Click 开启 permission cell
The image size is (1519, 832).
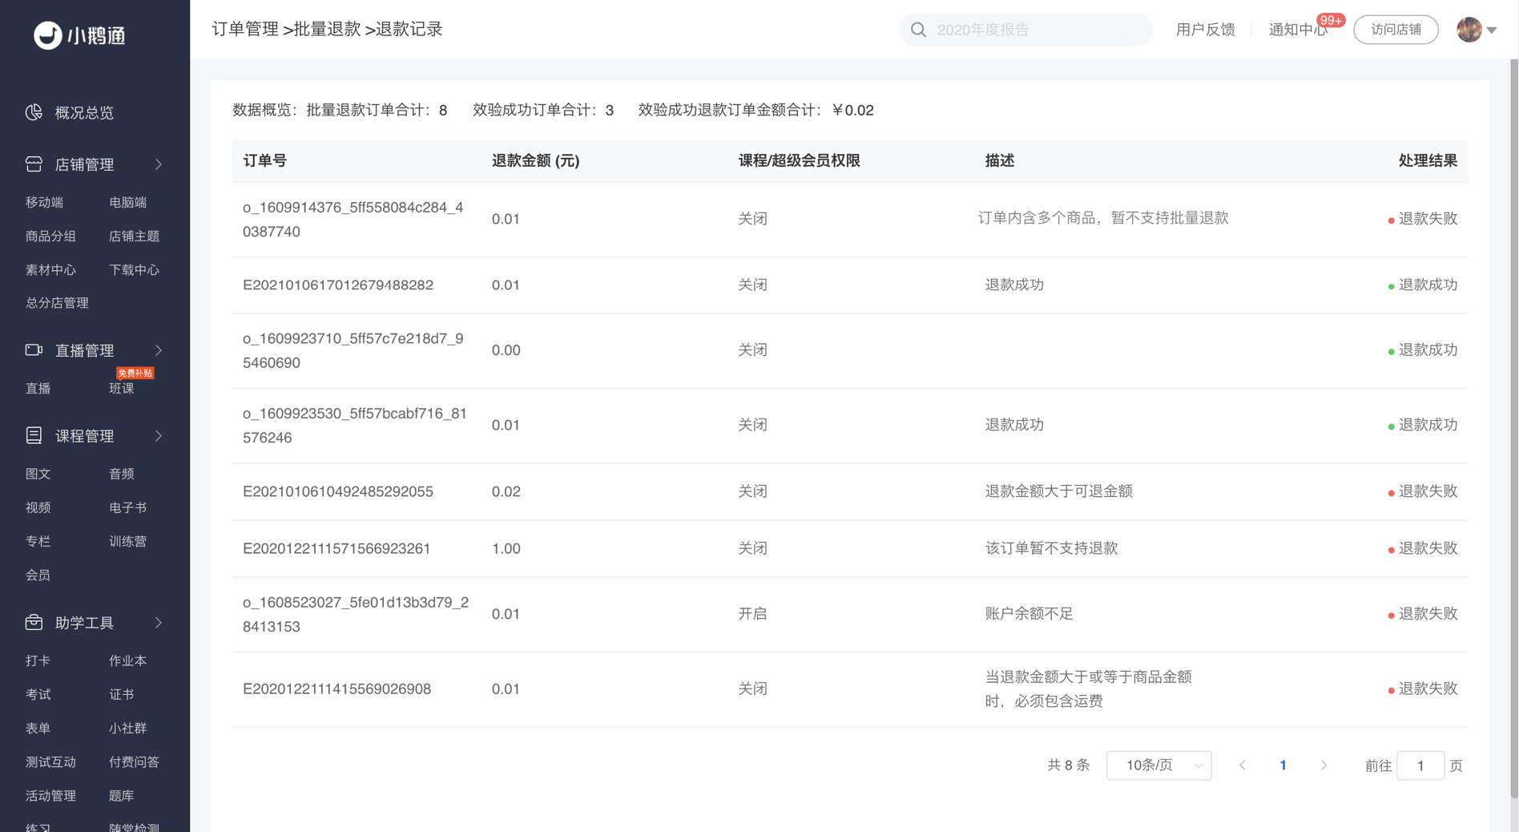click(x=752, y=613)
